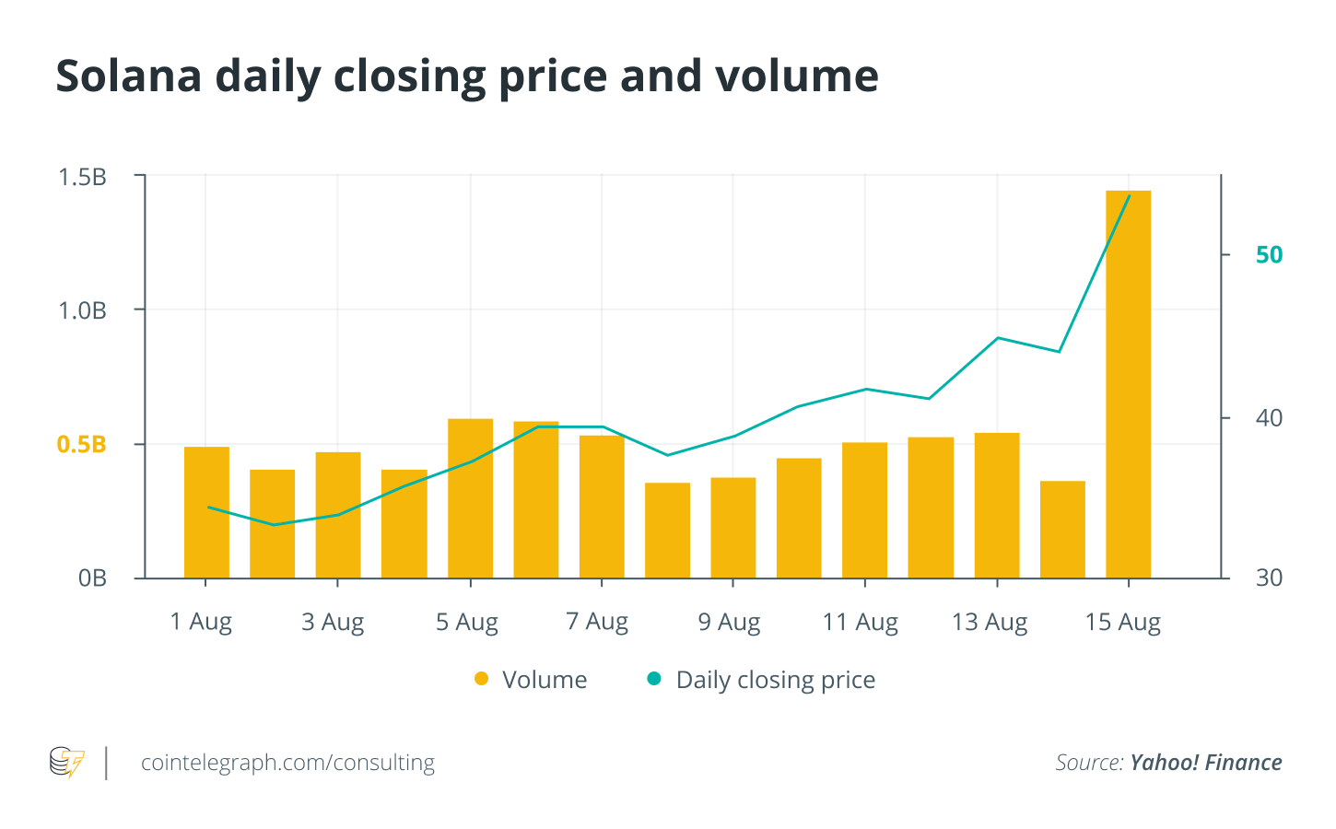Click the Volume legend label
The image size is (1336, 829).
(x=545, y=680)
